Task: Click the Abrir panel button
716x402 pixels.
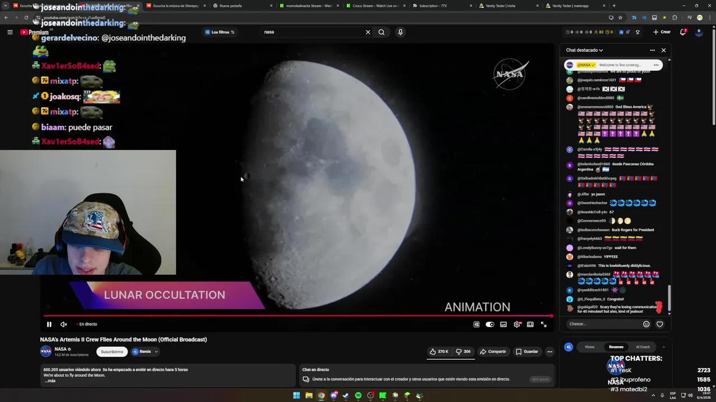Action: (x=540, y=379)
